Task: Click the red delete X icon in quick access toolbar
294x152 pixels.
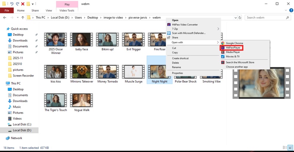Action: 23,3
